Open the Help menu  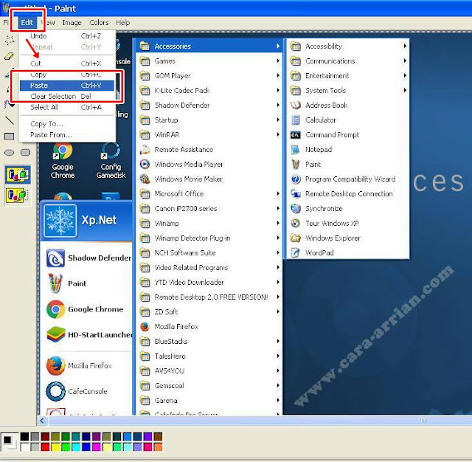[123, 23]
